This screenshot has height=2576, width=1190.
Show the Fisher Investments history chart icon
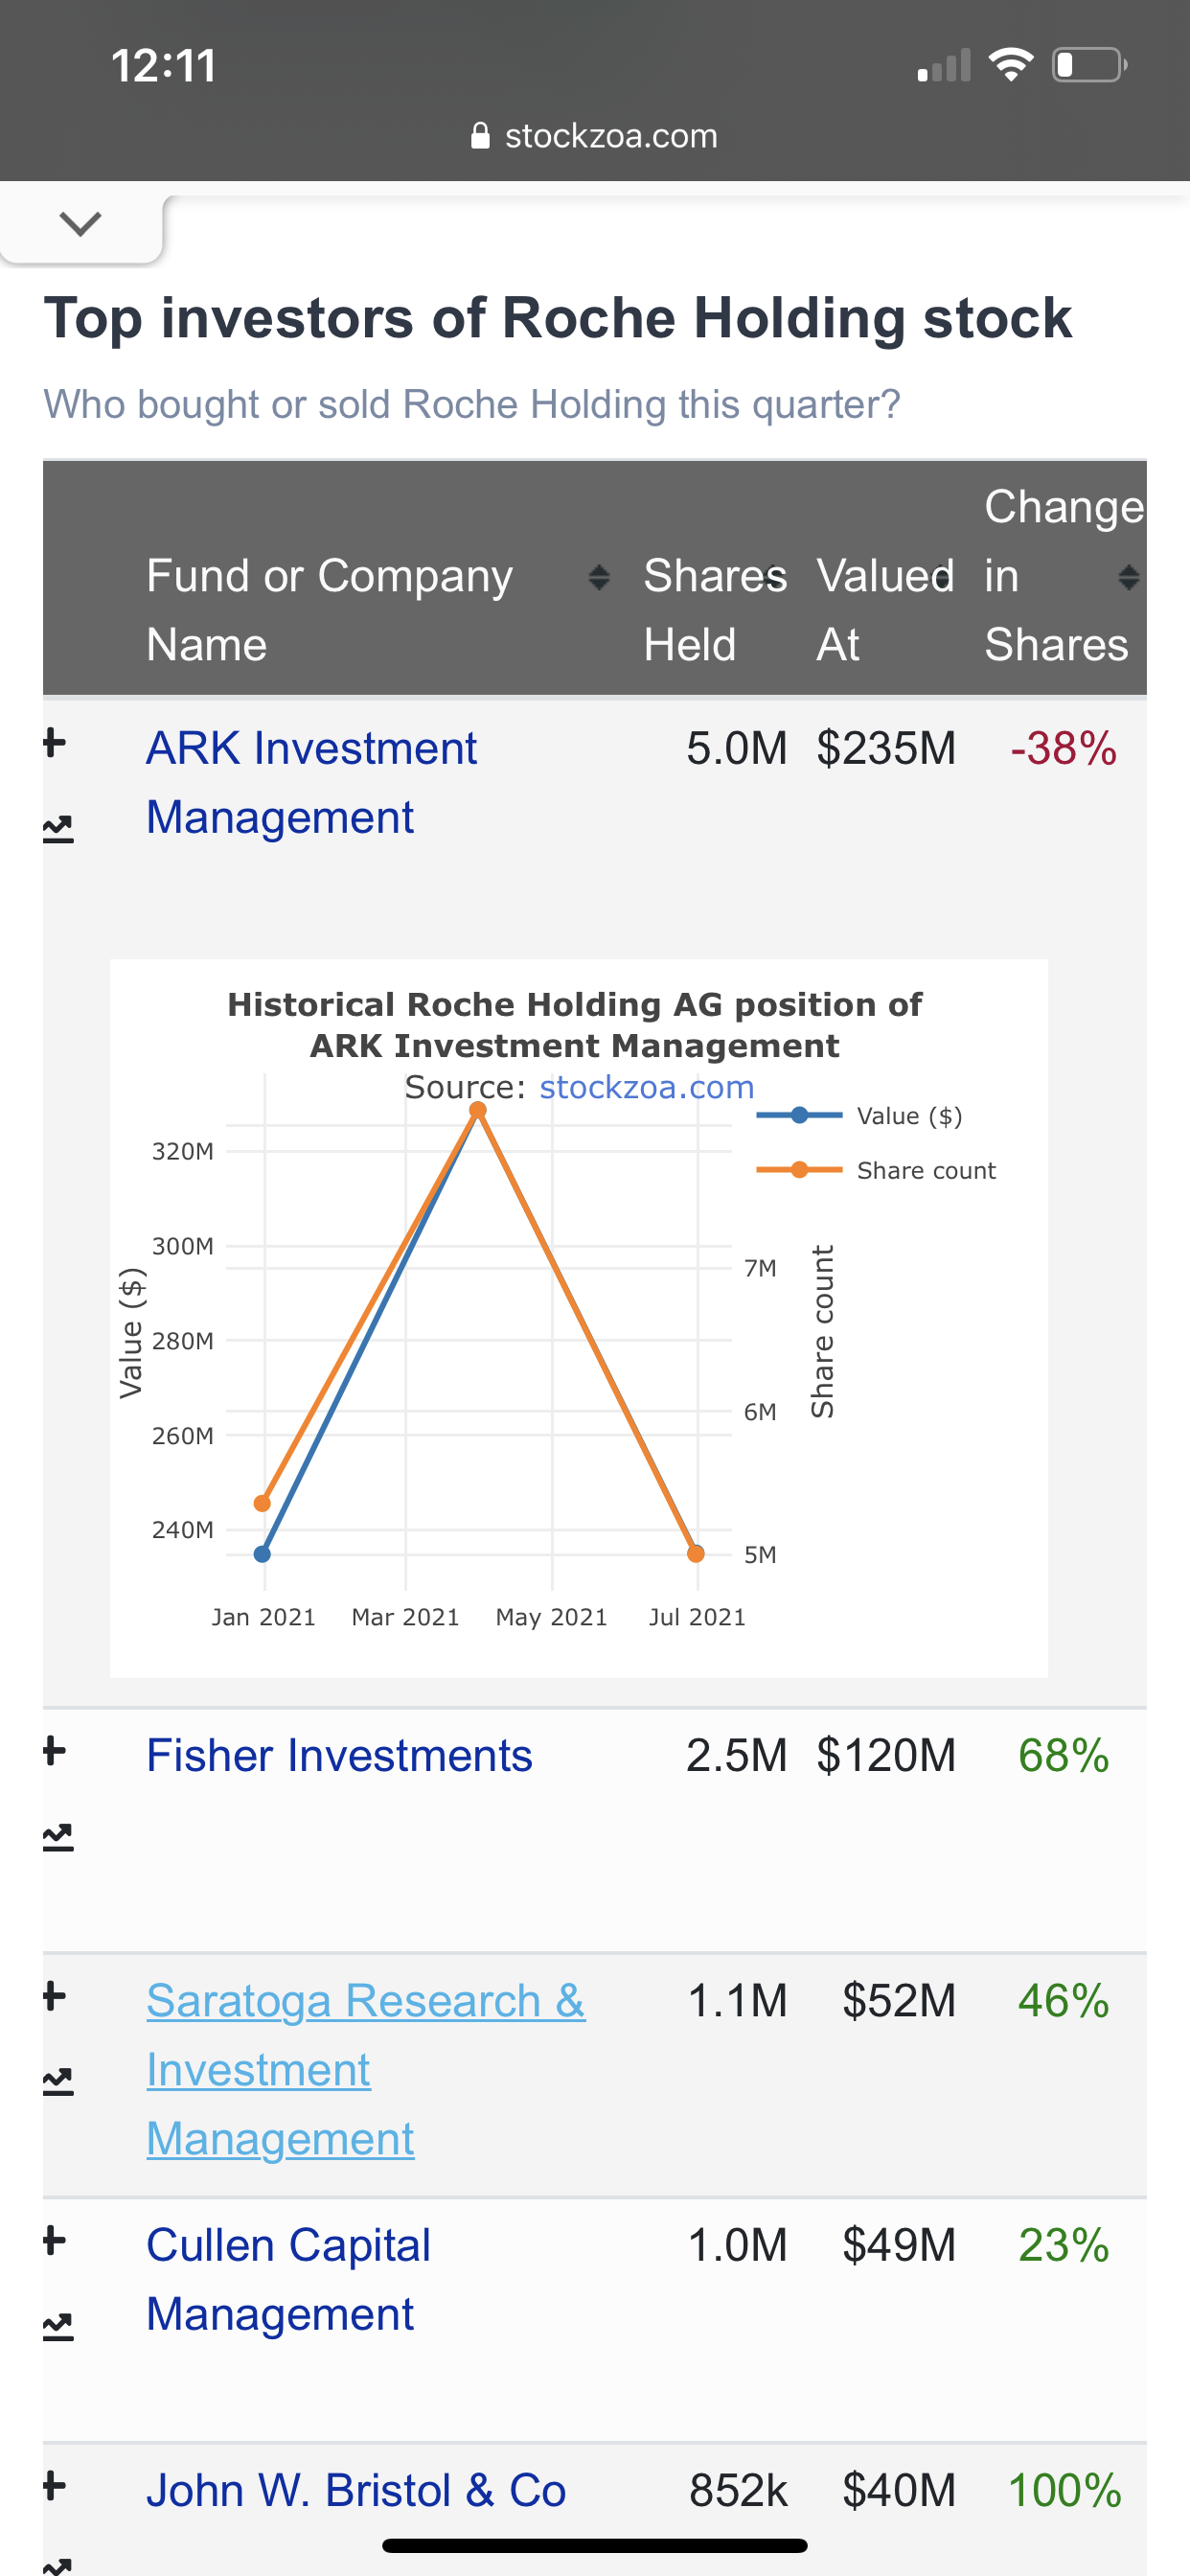tap(58, 1837)
